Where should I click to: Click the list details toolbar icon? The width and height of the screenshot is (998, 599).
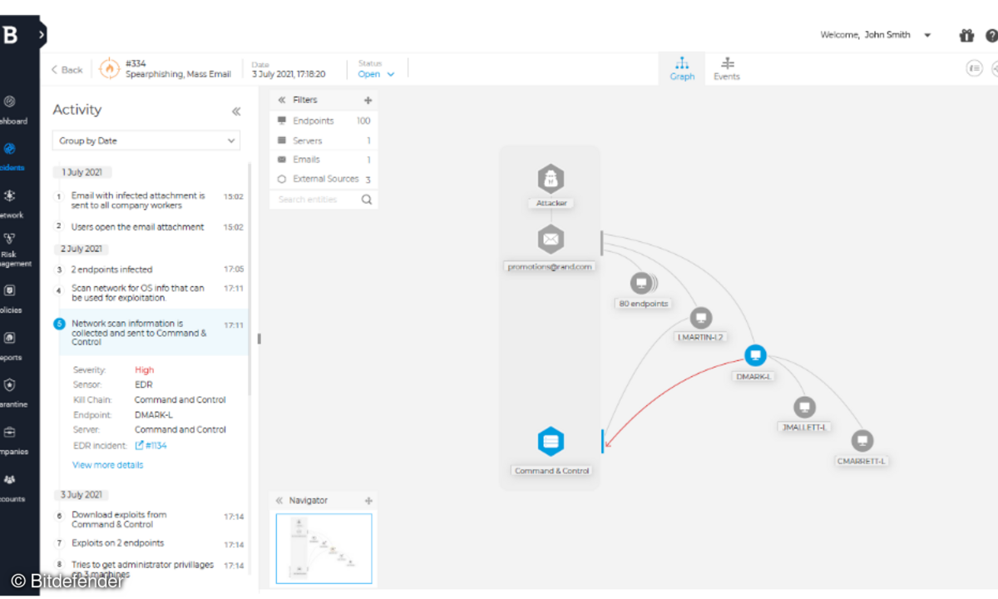(x=974, y=69)
